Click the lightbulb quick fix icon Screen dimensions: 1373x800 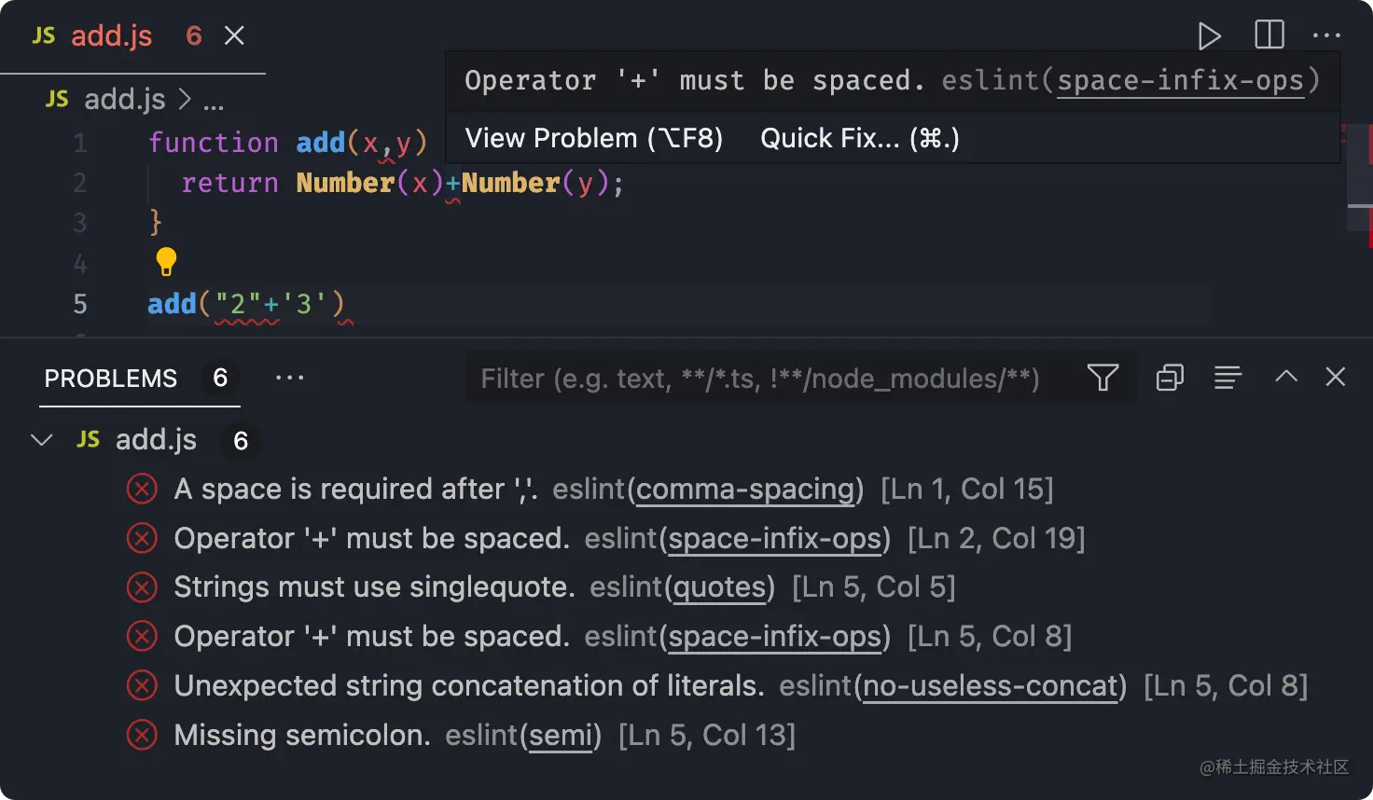(x=166, y=262)
